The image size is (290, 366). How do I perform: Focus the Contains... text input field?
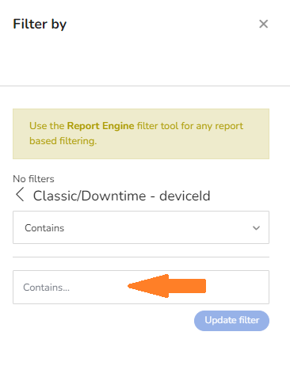pyautogui.click(x=141, y=287)
